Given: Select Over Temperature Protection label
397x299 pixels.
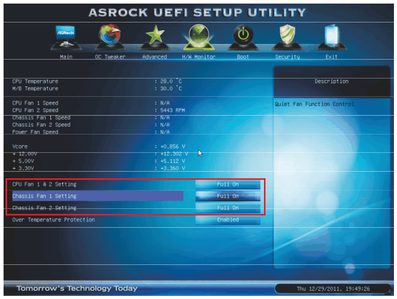Looking at the screenshot, I should (54, 220).
